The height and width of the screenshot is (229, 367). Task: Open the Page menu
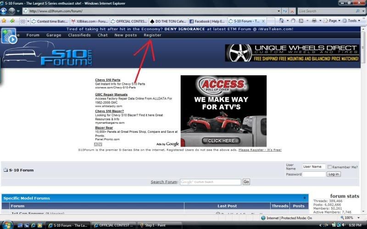tap(332, 21)
